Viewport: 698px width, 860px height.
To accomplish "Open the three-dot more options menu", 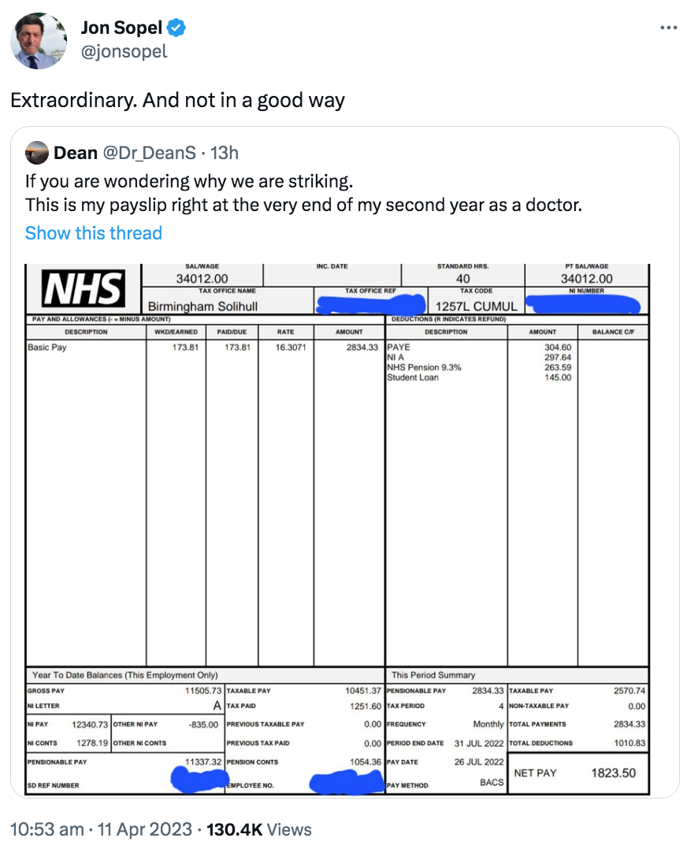I will pos(668,28).
